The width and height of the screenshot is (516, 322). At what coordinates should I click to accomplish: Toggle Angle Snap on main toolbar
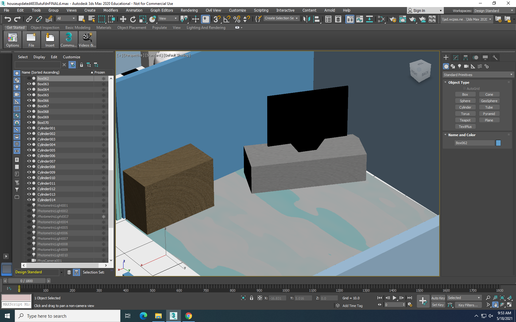coord(227,19)
